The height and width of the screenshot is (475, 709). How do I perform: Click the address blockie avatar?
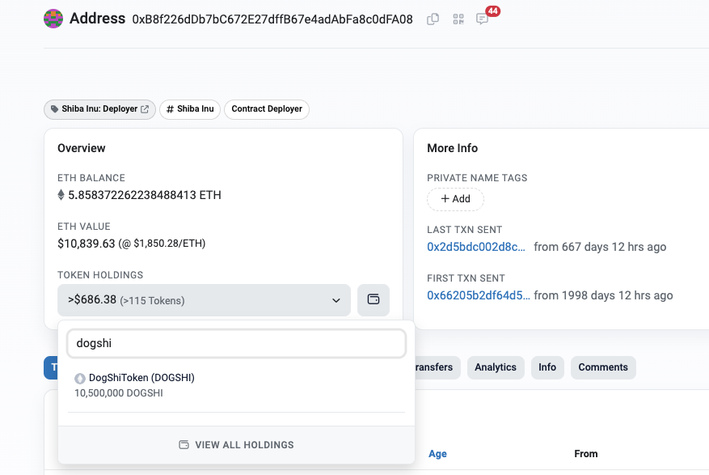click(x=53, y=19)
